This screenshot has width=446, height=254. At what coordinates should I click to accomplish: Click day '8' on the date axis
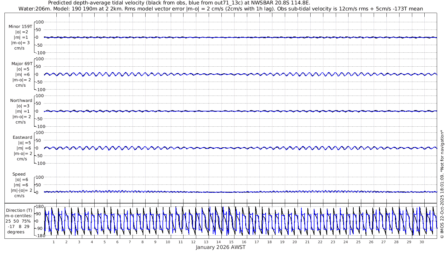tap(142, 242)
